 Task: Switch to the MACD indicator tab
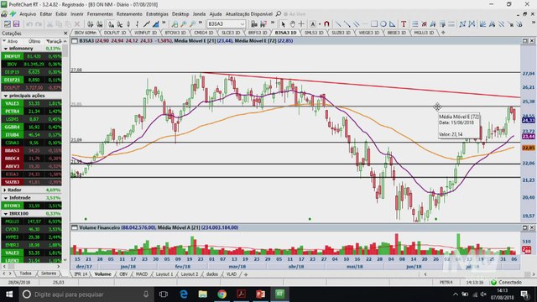click(x=142, y=274)
